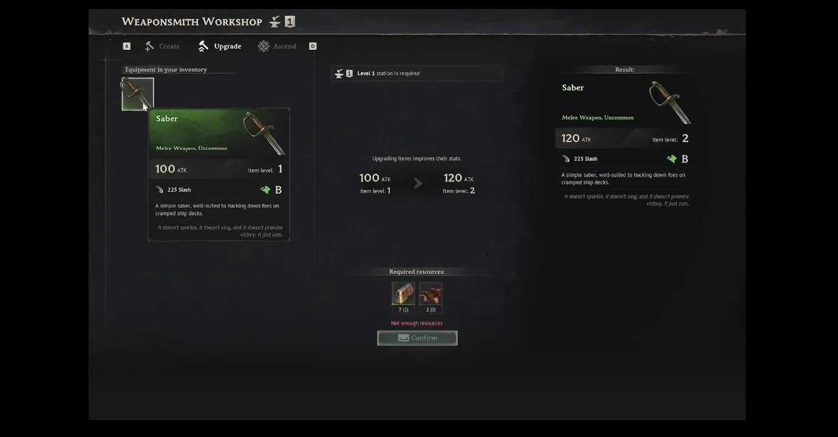Click the Slash damage icon in tooltip

coord(160,190)
